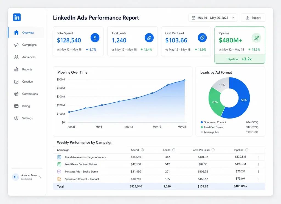Open the Billing menu item
Viewport: 281px width, 204px height.
pos(26,106)
